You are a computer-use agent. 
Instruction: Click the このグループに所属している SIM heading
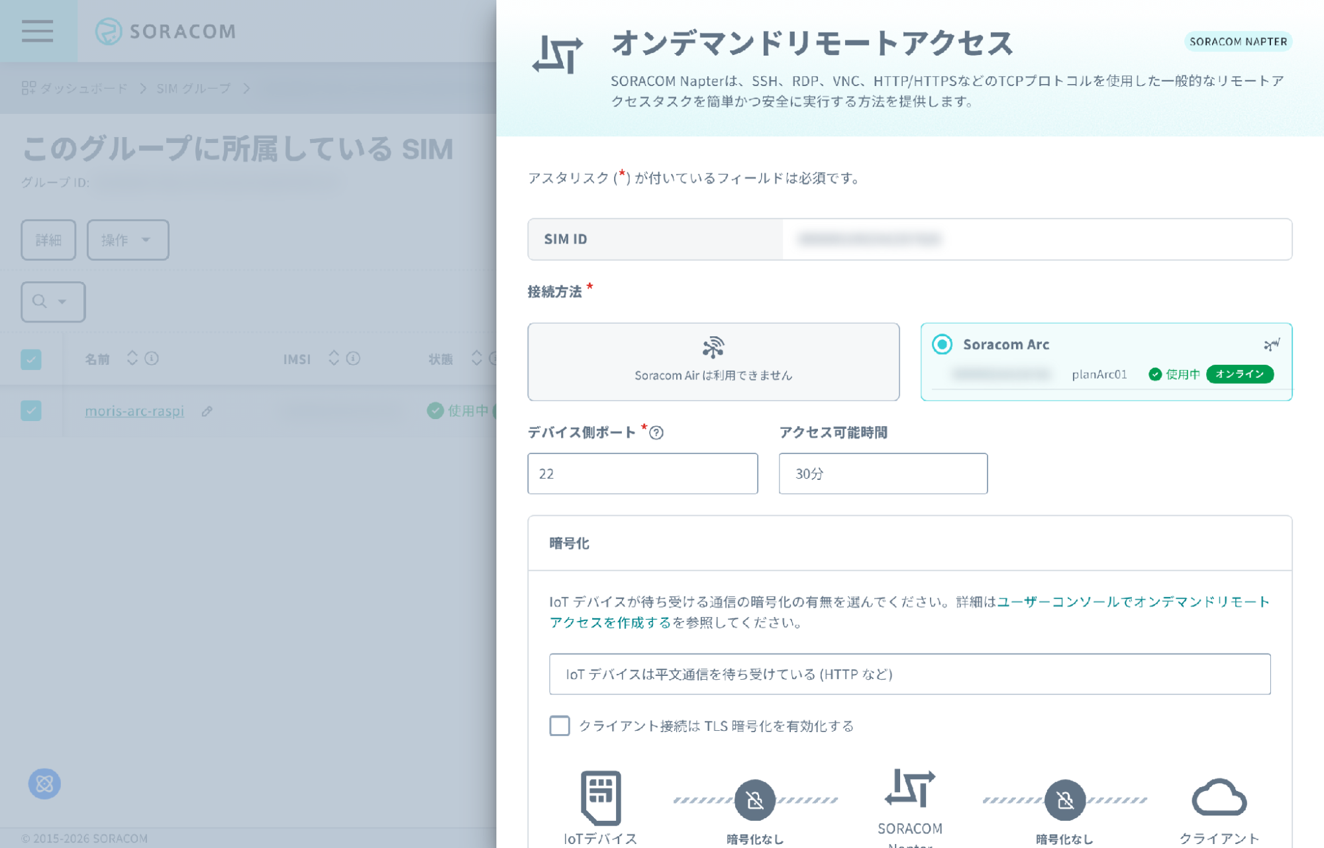pyautogui.click(x=238, y=149)
